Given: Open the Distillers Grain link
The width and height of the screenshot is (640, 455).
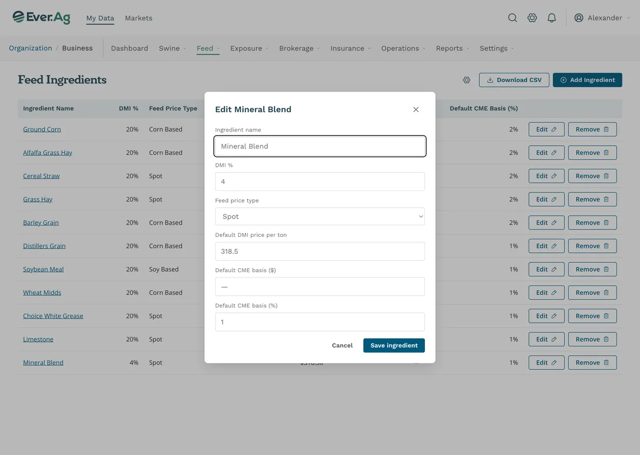Looking at the screenshot, I should (44, 246).
